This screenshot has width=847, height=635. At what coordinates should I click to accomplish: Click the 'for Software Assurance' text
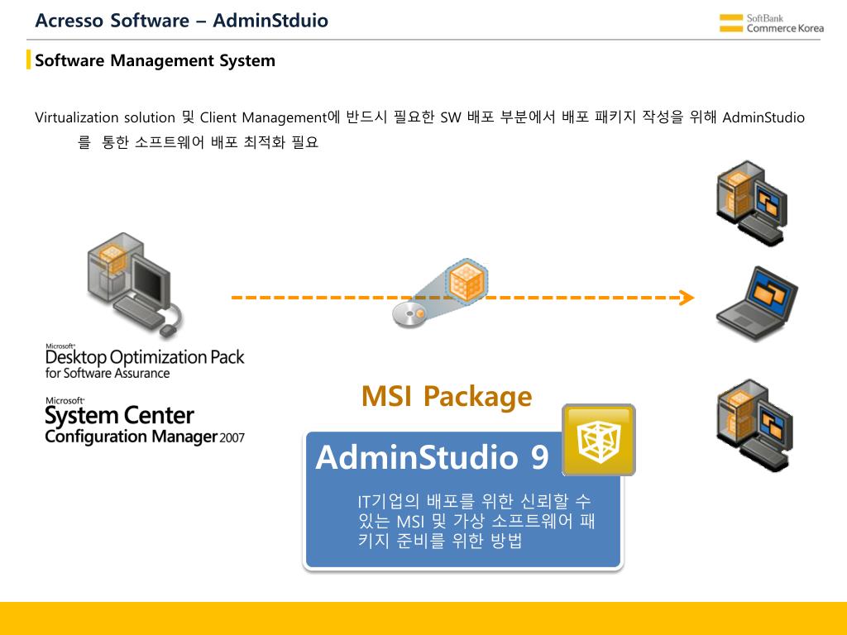click(x=108, y=373)
